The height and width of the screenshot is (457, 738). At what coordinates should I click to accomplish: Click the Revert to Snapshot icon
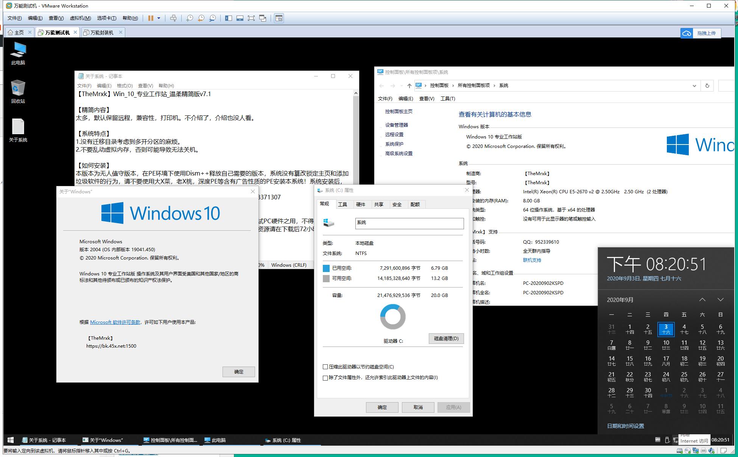pyautogui.click(x=201, y=18)
